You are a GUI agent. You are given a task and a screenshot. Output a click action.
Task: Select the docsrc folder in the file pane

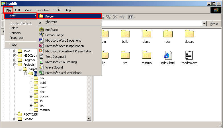pyautogui.click(x=189, y=35)
